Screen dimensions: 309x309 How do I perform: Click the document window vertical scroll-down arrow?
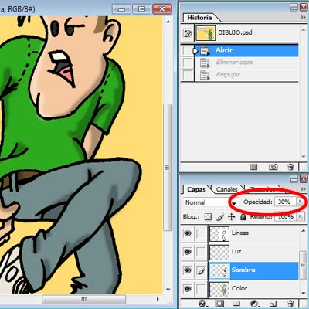[x=168, y=290]
